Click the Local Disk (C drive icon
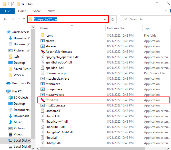 [x=11, y=141]
